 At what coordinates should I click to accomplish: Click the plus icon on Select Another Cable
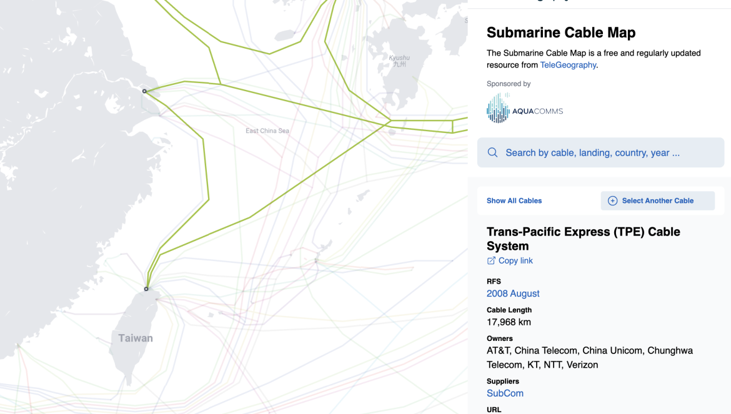coord(612,200)
